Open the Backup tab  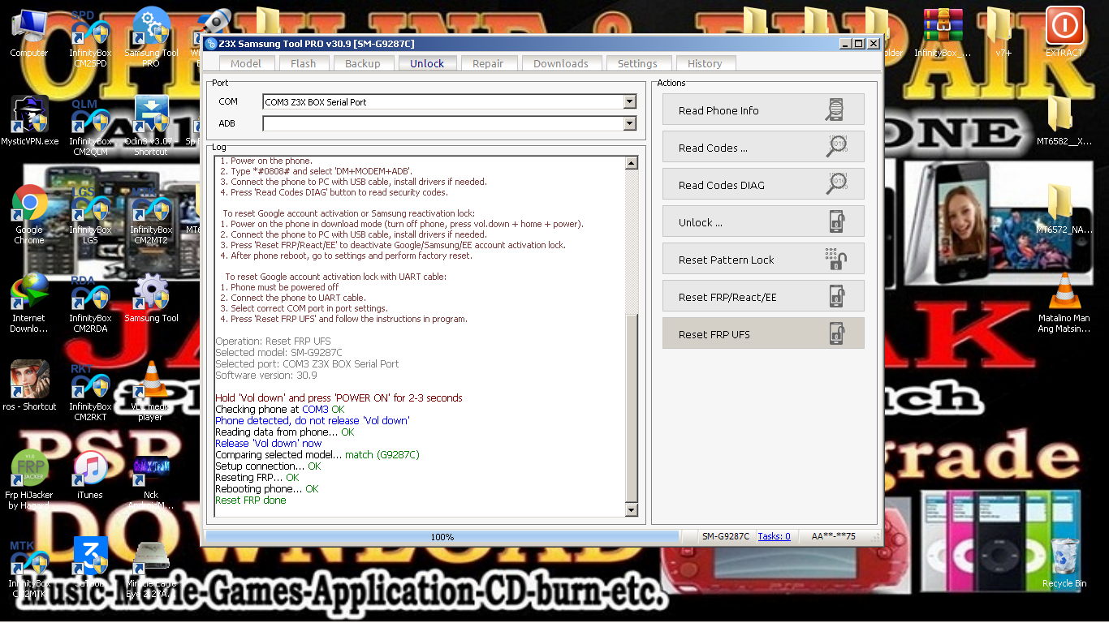(362, 63)
